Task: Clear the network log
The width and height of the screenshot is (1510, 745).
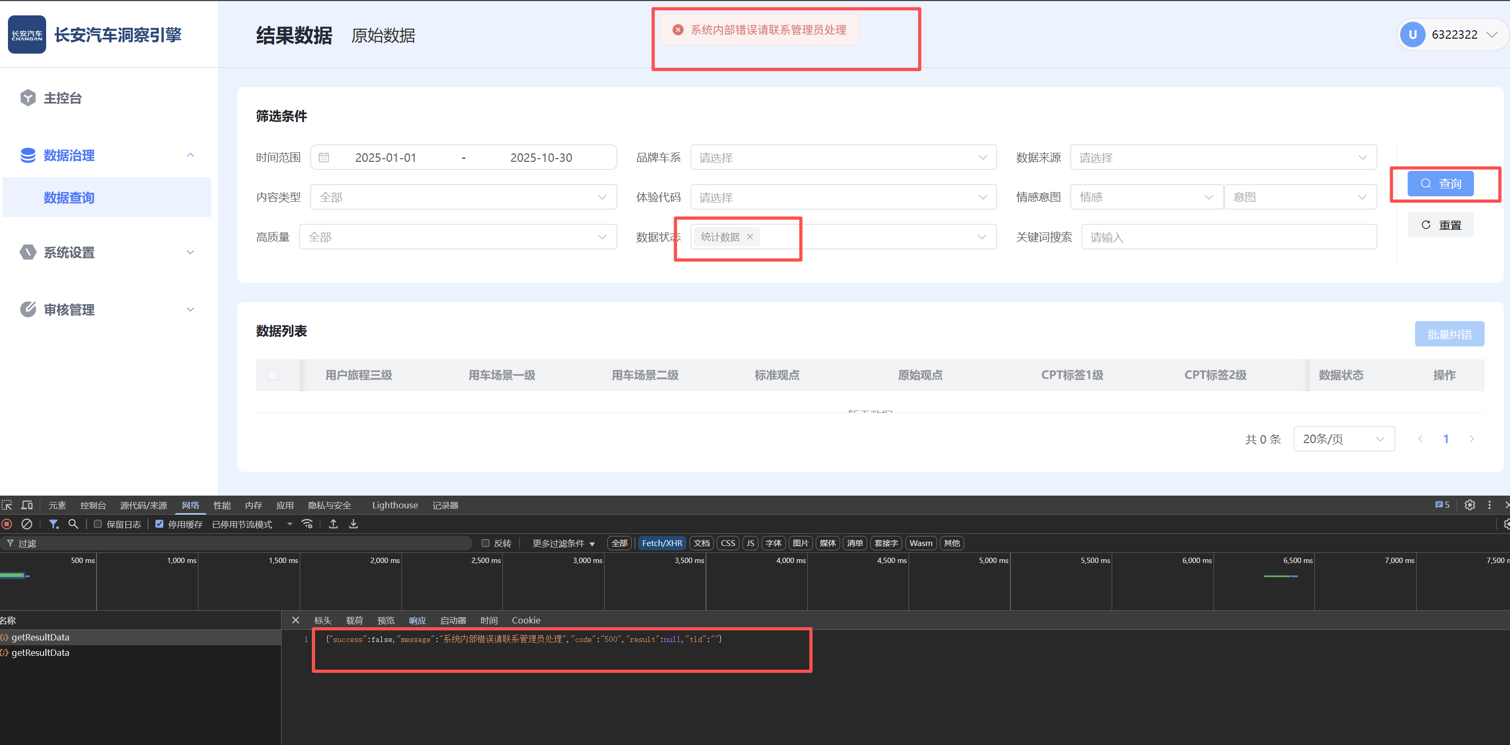Action: coord(27,524)
